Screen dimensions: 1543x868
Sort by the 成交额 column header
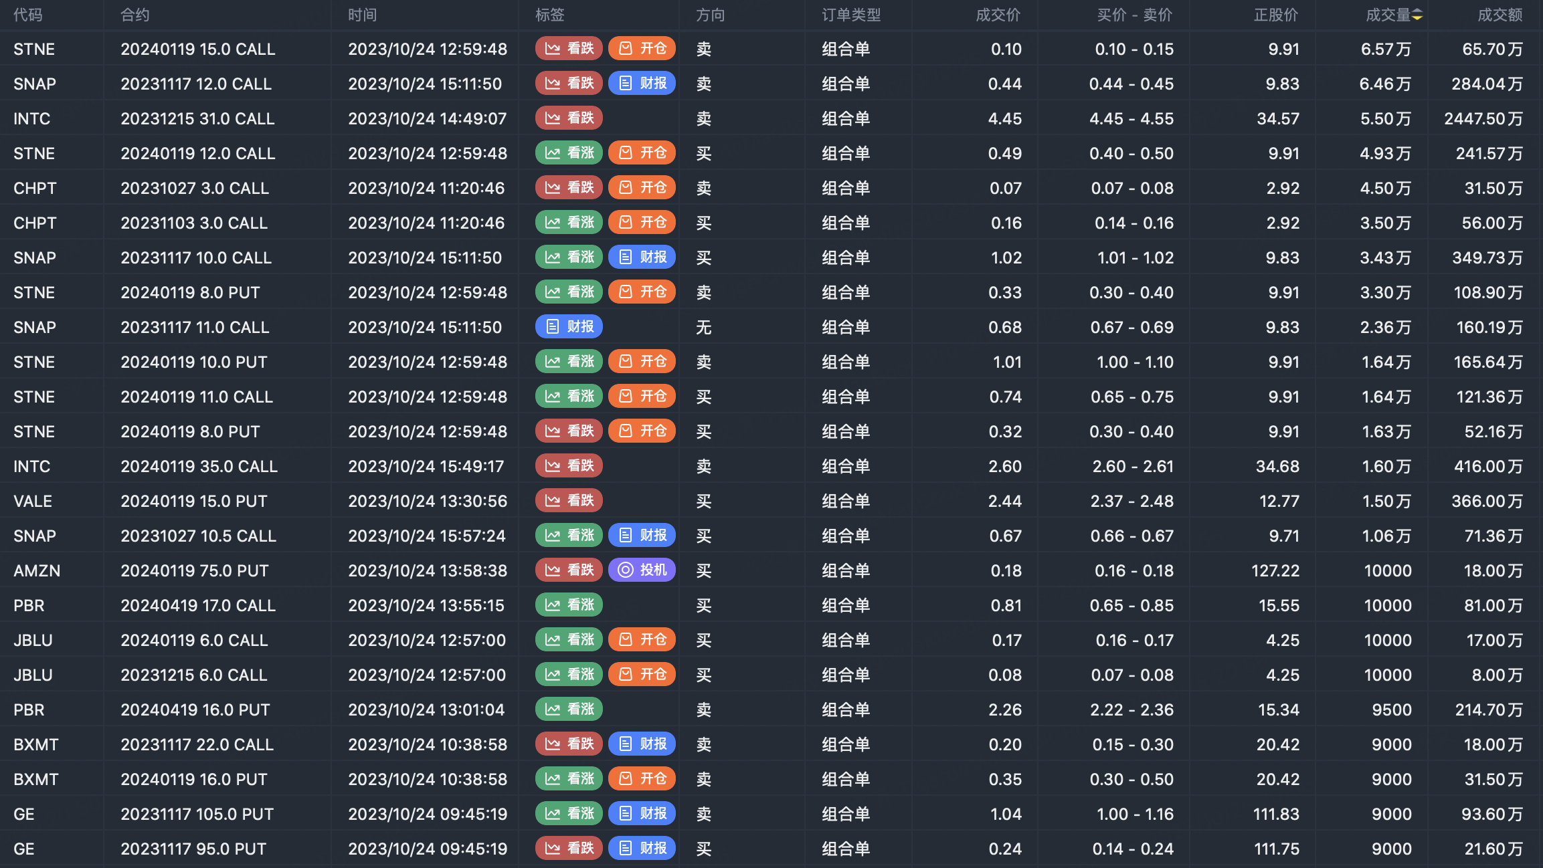pos(1500,15)
